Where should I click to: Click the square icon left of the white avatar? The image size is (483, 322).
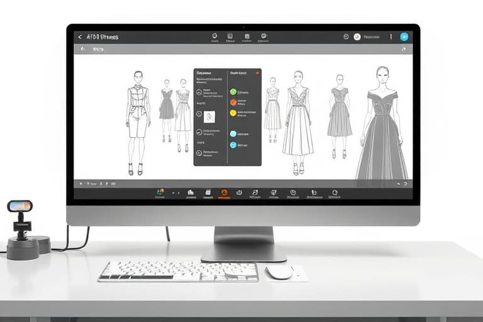tap(346, 36)
